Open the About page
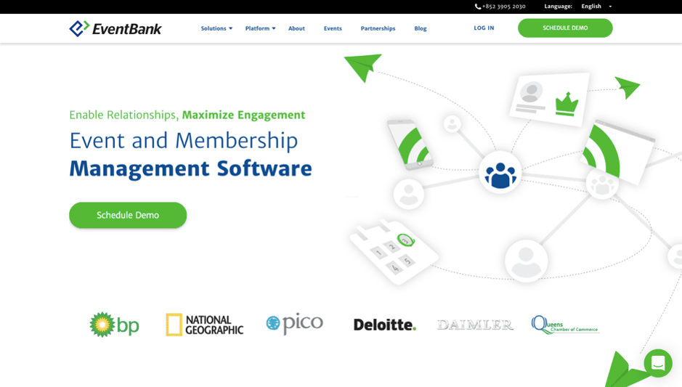 click(x=296, y=28)
